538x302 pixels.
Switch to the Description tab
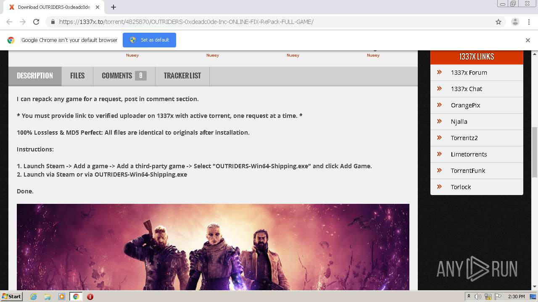click(35, 76)
